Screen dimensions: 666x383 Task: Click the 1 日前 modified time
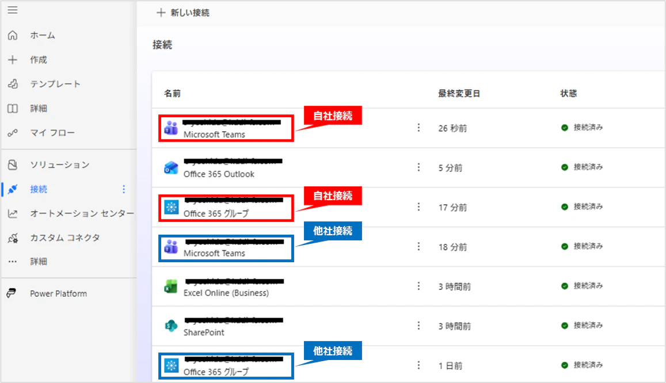(x=450, y=366)
